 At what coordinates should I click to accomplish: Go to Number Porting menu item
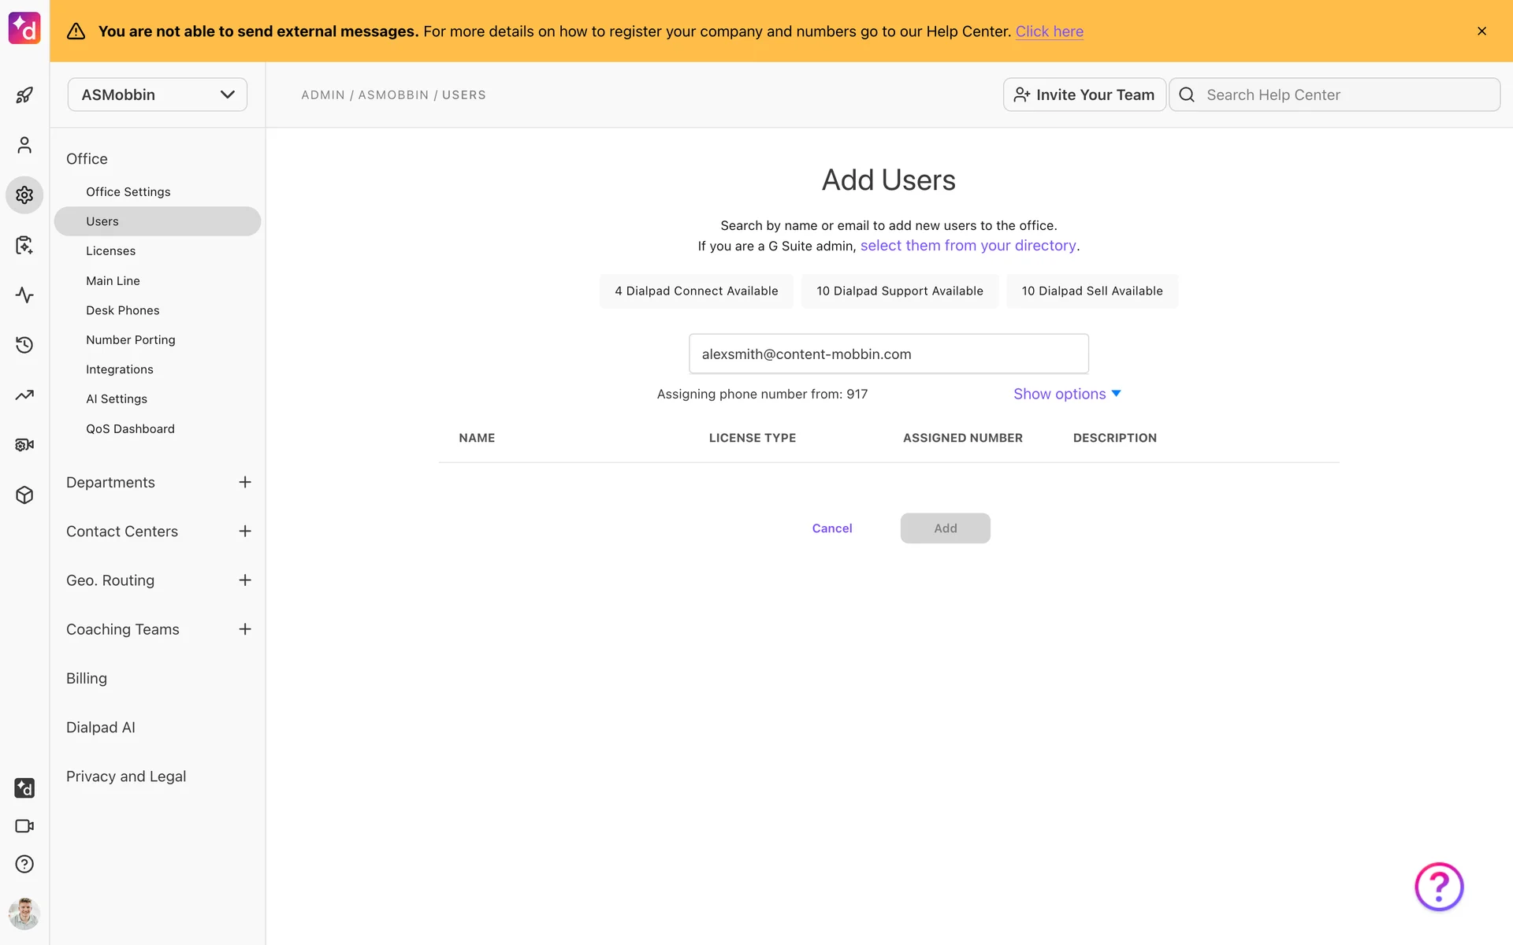[x=131, y=339]
